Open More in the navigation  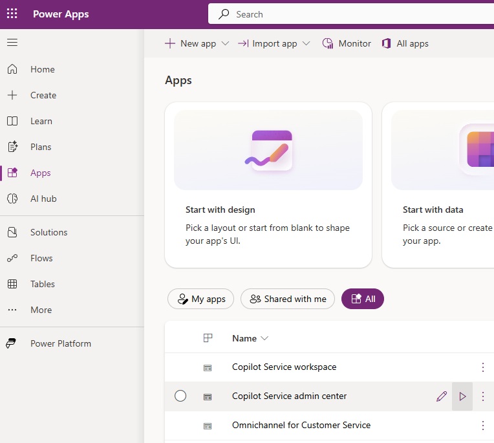(x=41, y=310)
